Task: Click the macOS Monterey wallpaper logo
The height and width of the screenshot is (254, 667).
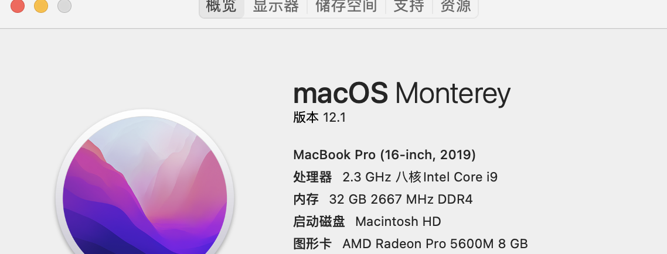Action: coord(145,193)
